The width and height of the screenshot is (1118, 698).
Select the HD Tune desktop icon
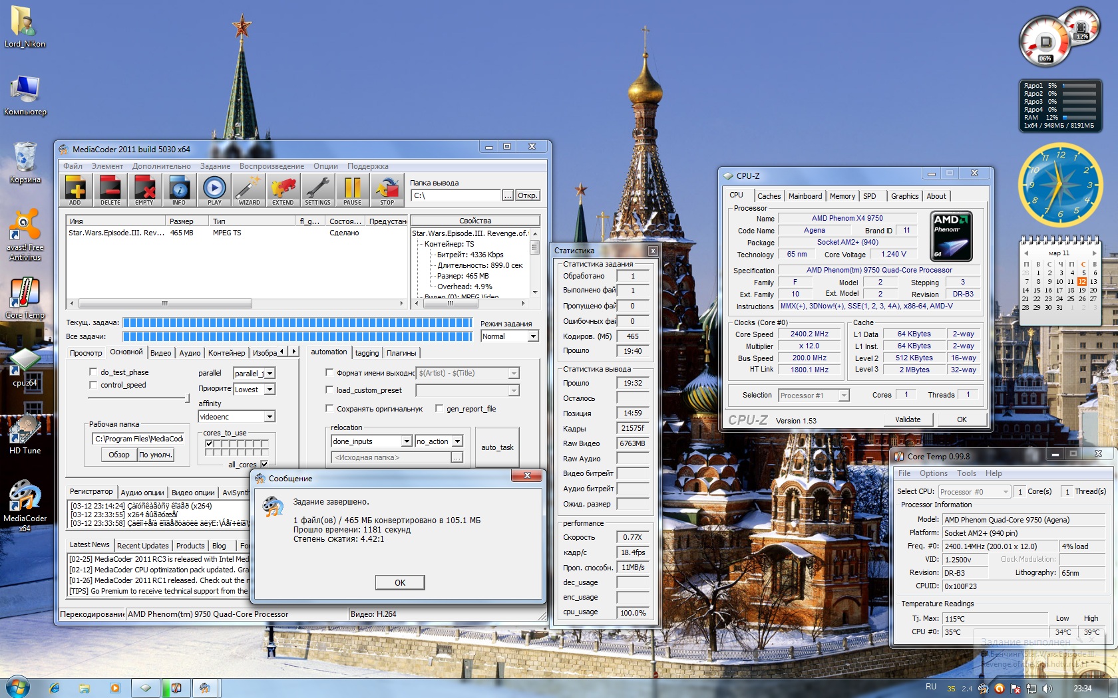coord(25,435)
